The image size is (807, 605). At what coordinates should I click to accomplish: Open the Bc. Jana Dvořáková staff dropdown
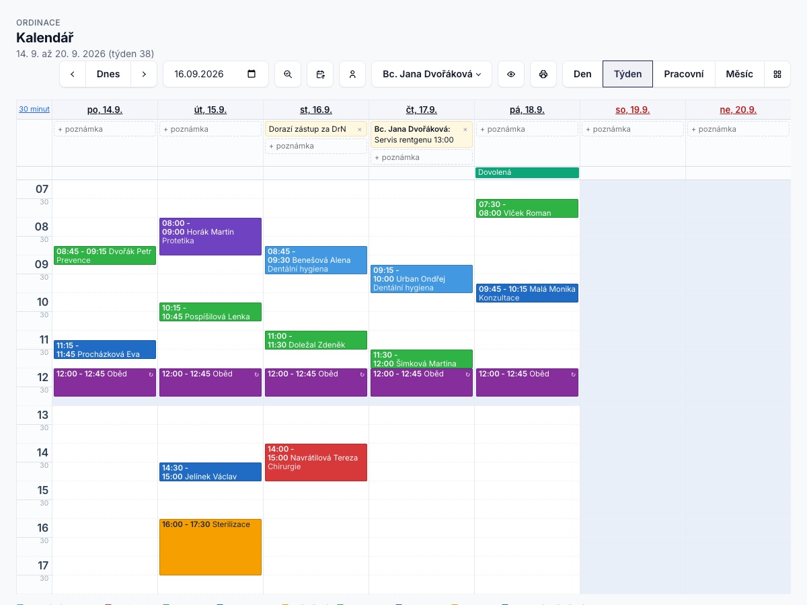[x=432, y=74]
